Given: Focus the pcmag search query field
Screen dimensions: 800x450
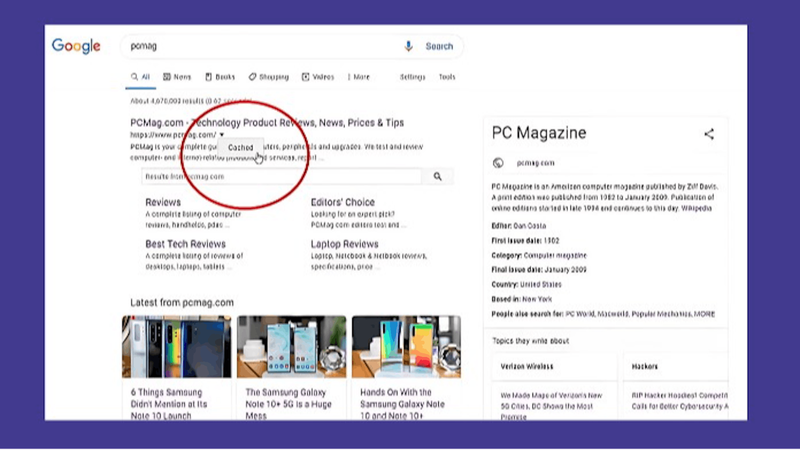Looking at the screenshot, I should (x=262, y=46).
